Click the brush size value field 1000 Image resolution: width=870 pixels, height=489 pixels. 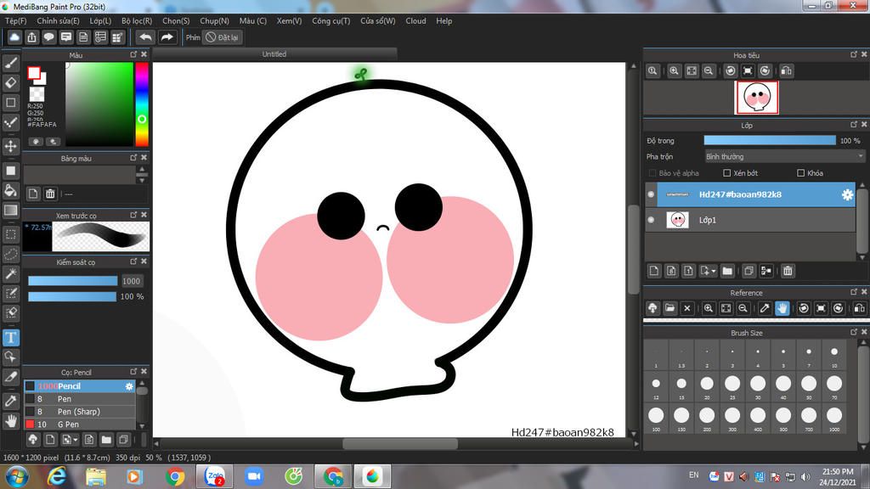132,281
